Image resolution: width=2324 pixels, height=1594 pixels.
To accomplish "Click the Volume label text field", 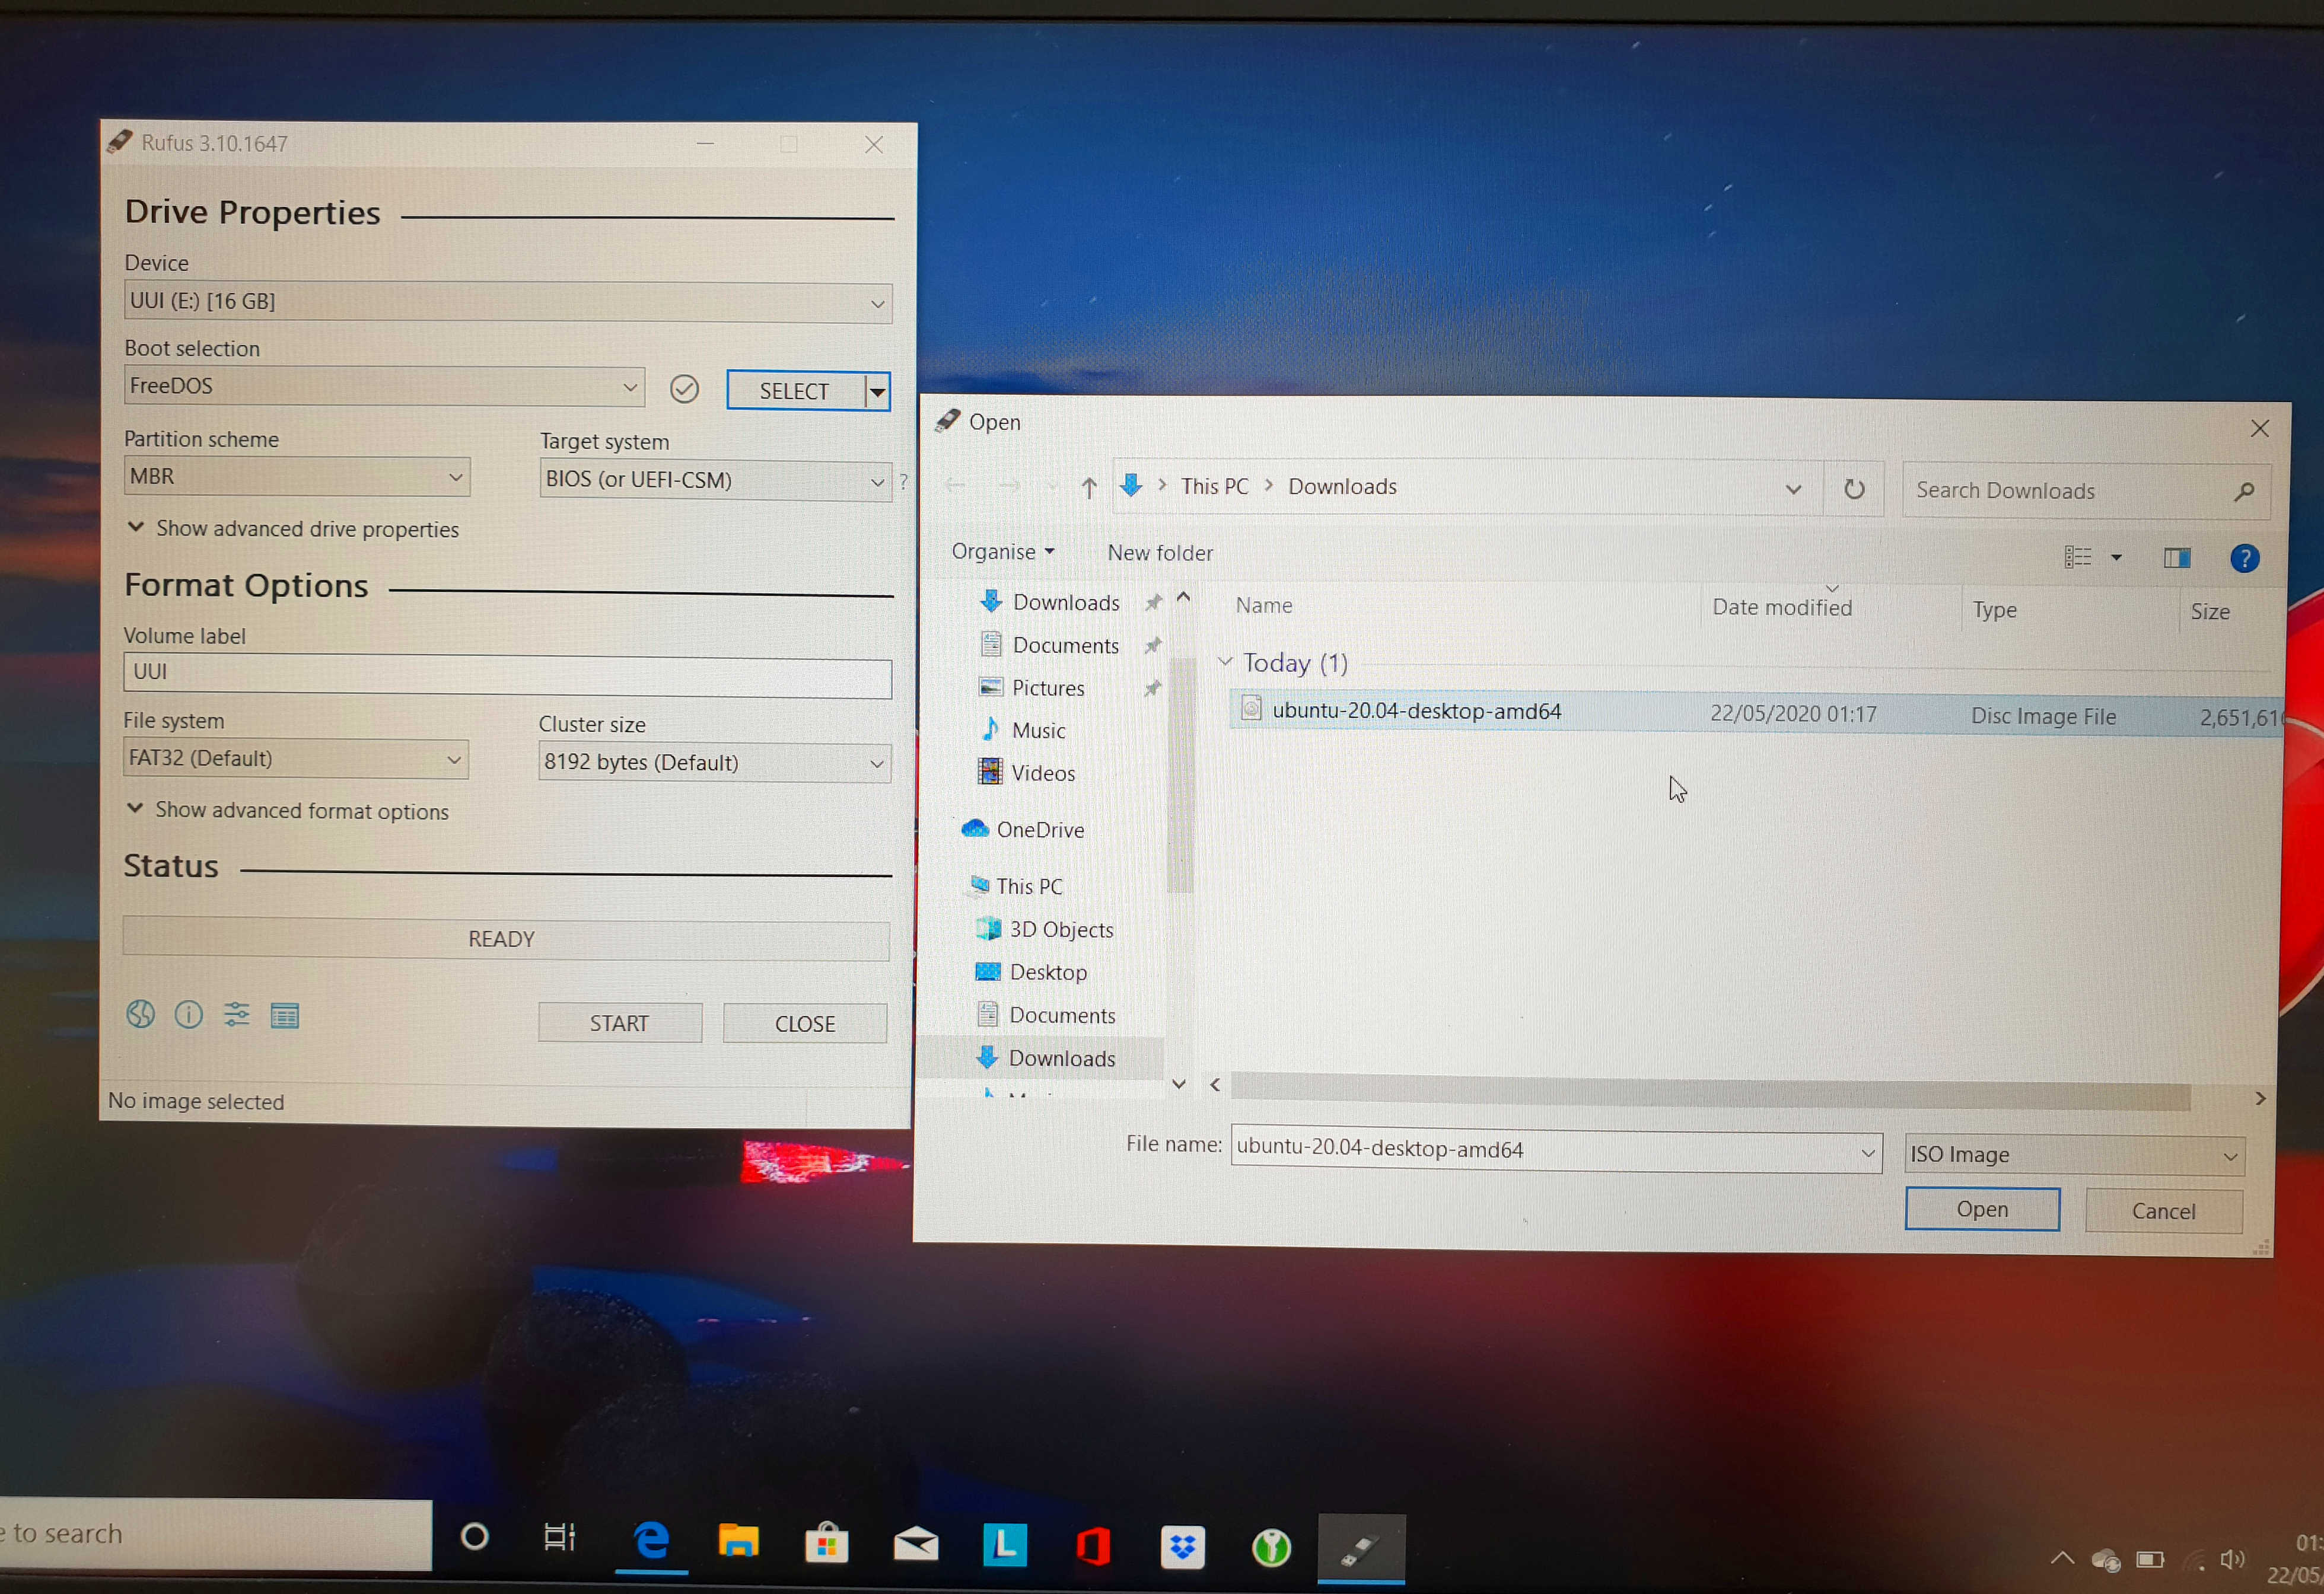I will [x=507, y=672].
